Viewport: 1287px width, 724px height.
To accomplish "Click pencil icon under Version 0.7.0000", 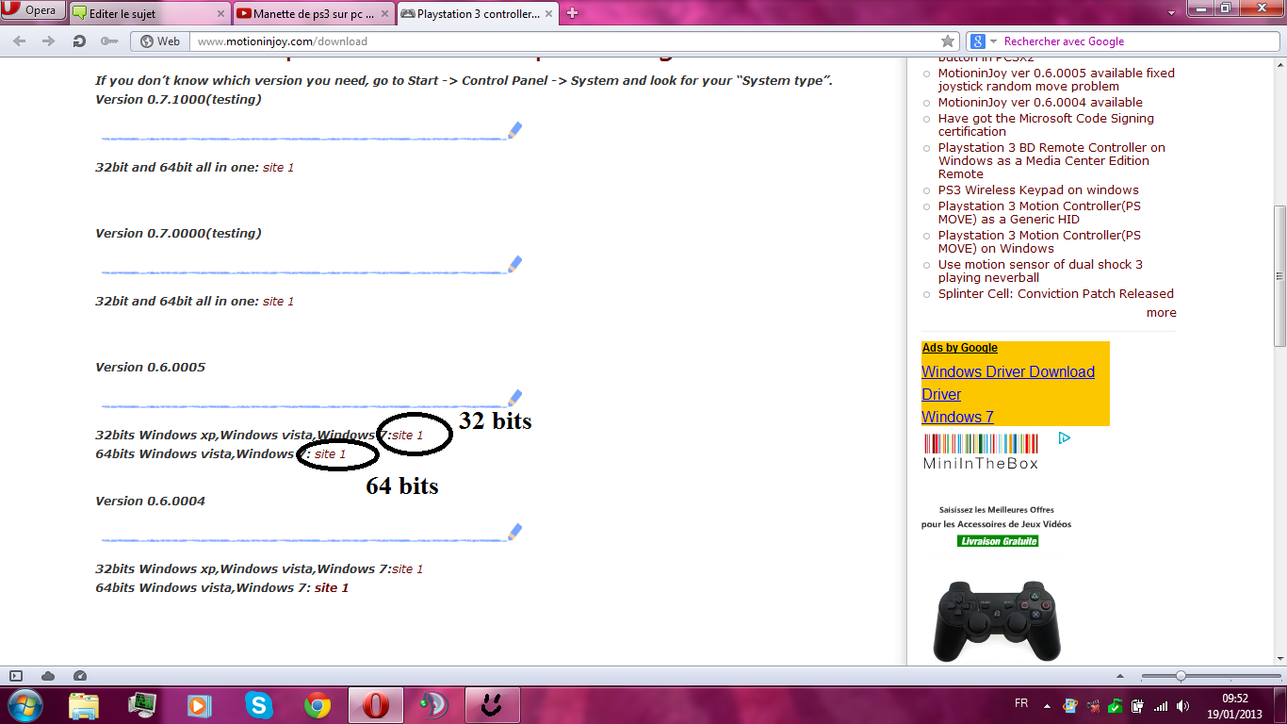I will [514, 264].
